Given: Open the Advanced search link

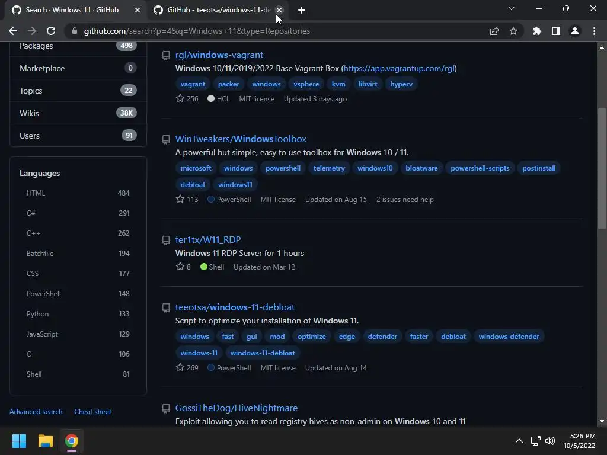Looking at the screenshot, I should pos(36,412).
